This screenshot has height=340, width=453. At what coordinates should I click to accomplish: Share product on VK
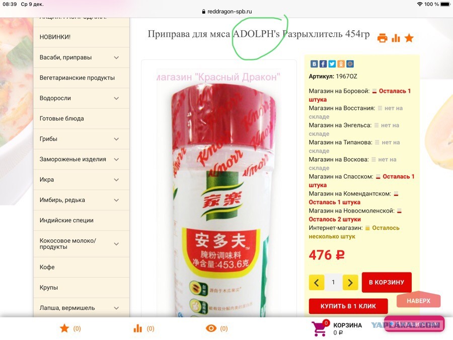click(314, 64)
